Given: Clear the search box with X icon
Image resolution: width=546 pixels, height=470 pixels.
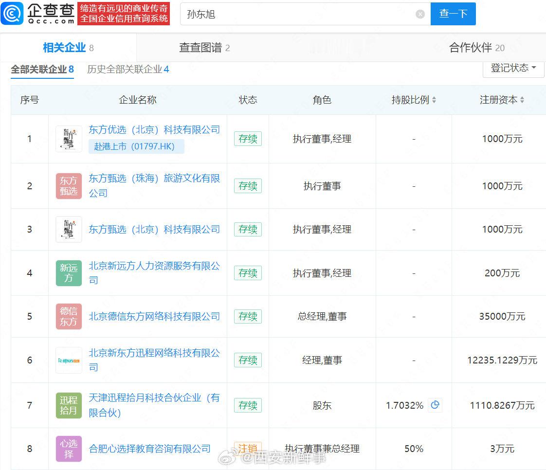Looking at the screenshot, I should (420, 14).
